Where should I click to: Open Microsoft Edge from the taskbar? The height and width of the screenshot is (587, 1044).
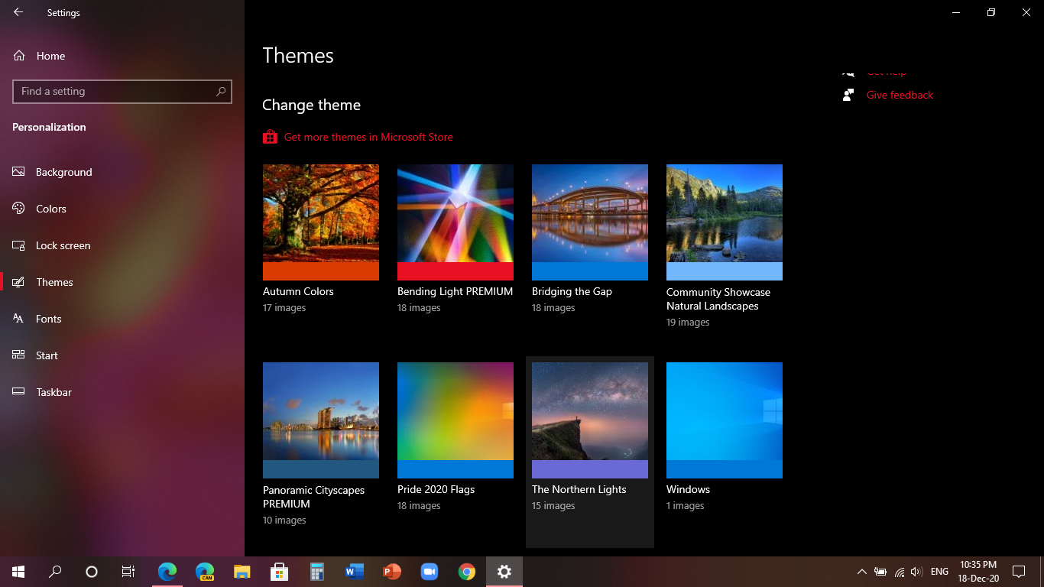[x=167, y=572]
